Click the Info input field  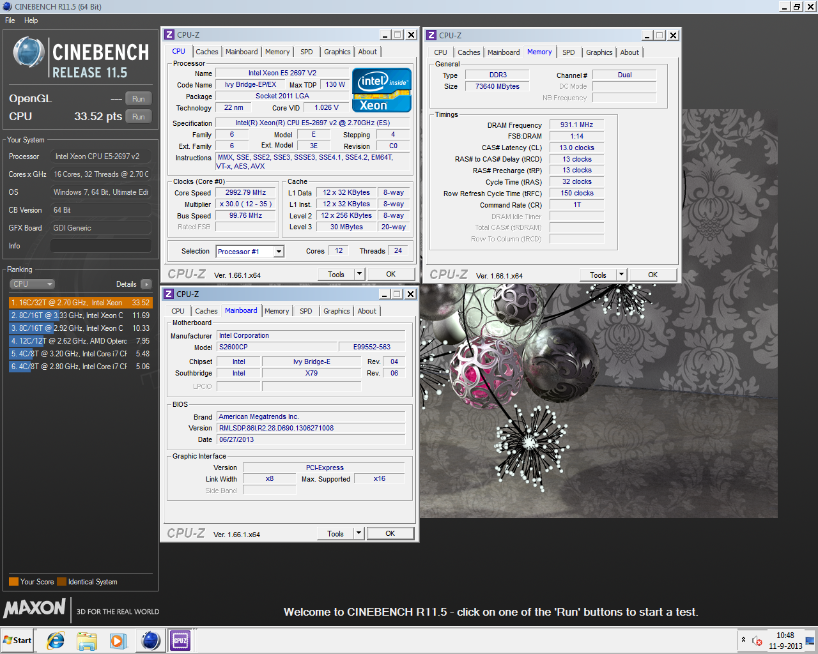[x=101, y=246]
